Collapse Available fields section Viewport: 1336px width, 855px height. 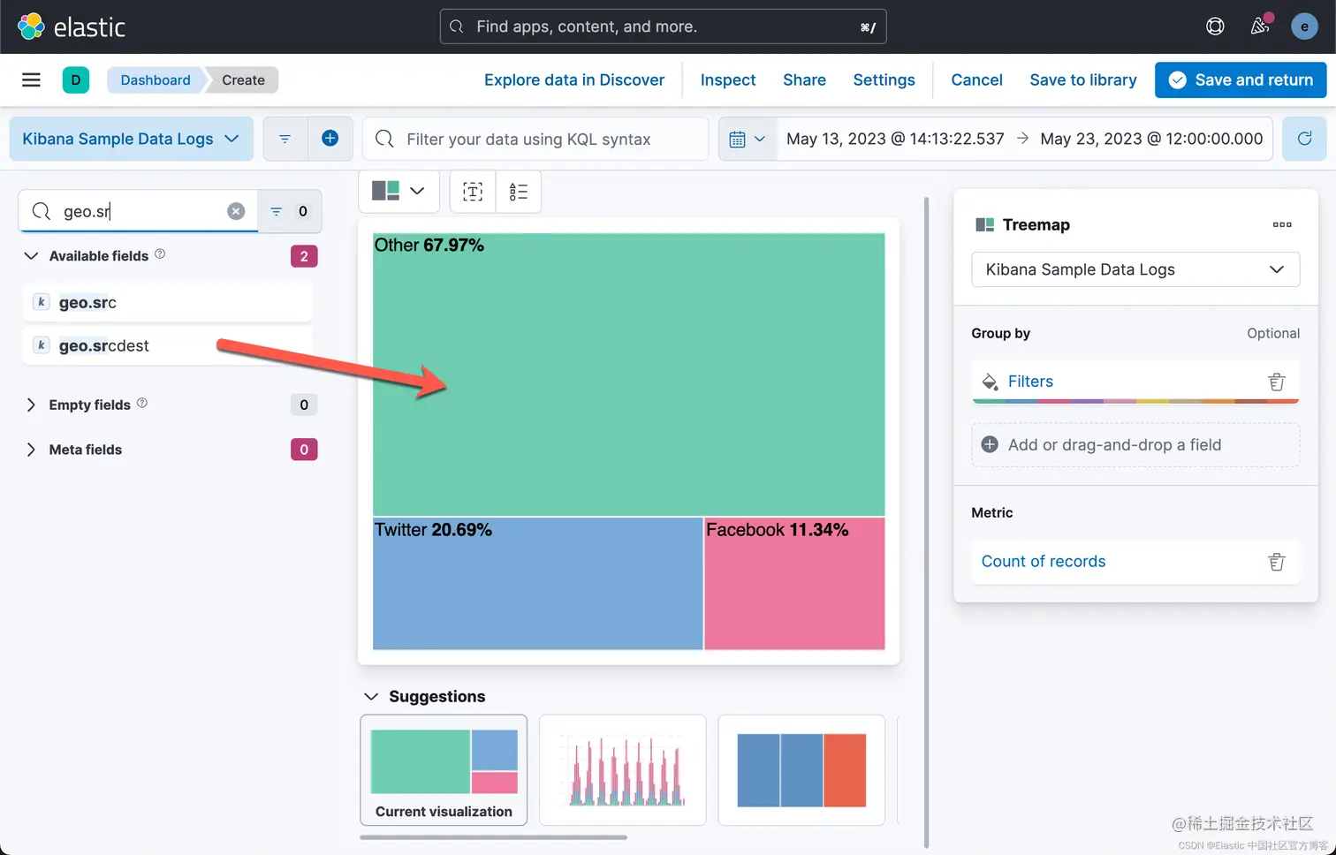[x=31, y=256]
